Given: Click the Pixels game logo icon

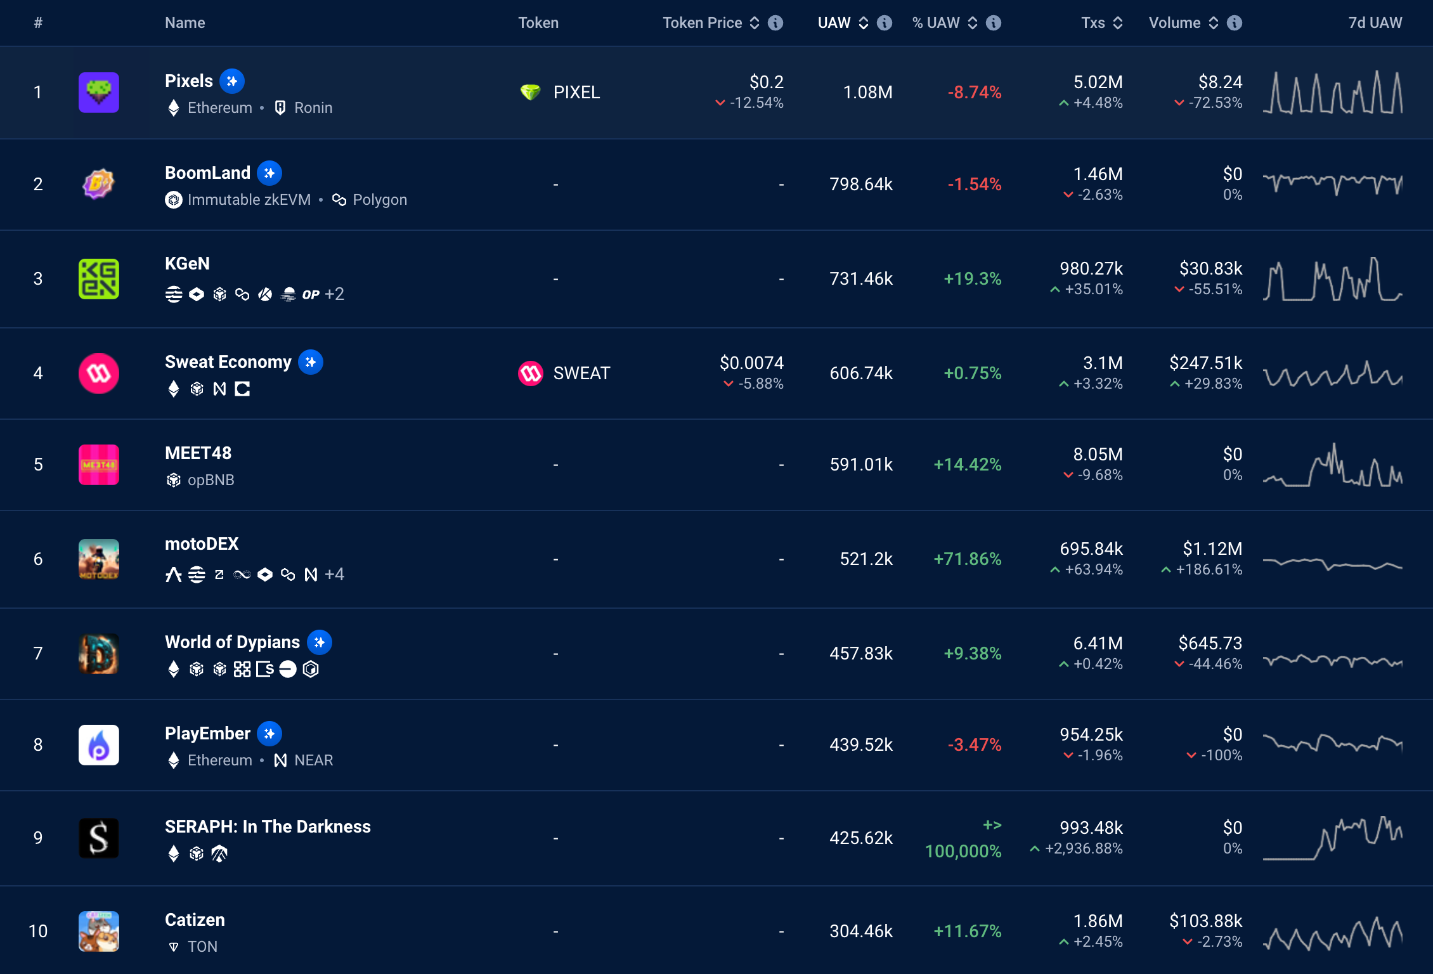Looking at the screenshot, I should 98,93.
